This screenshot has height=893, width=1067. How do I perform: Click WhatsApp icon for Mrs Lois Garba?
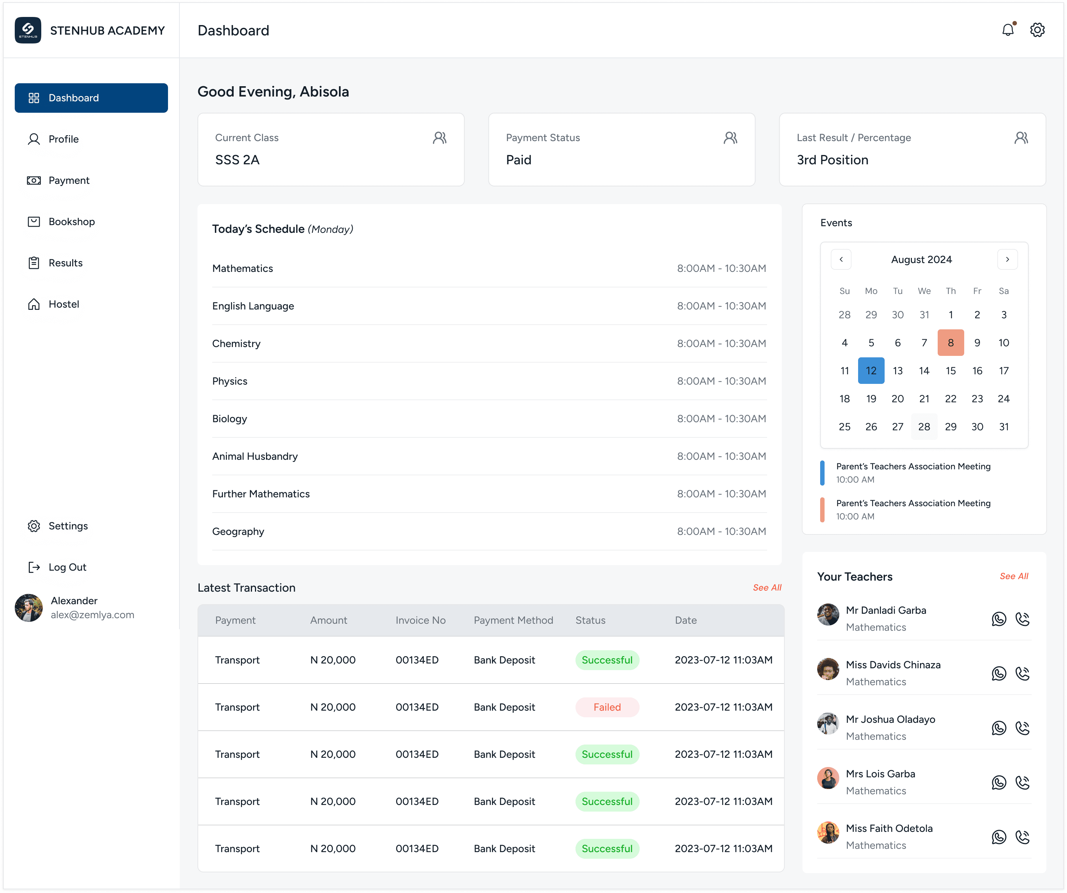point(998,782)
